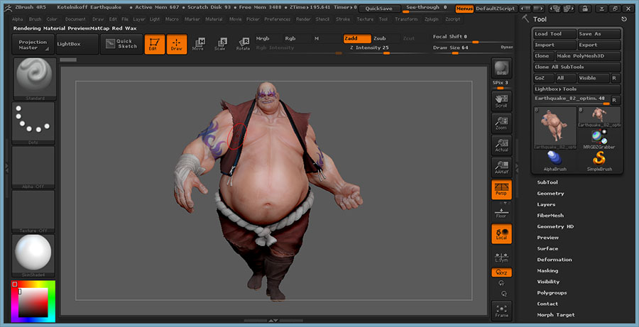This screenshot has width=639, height=327.
Task: Toggle Local symmetry L.Sym
Action: pos(501,257)
